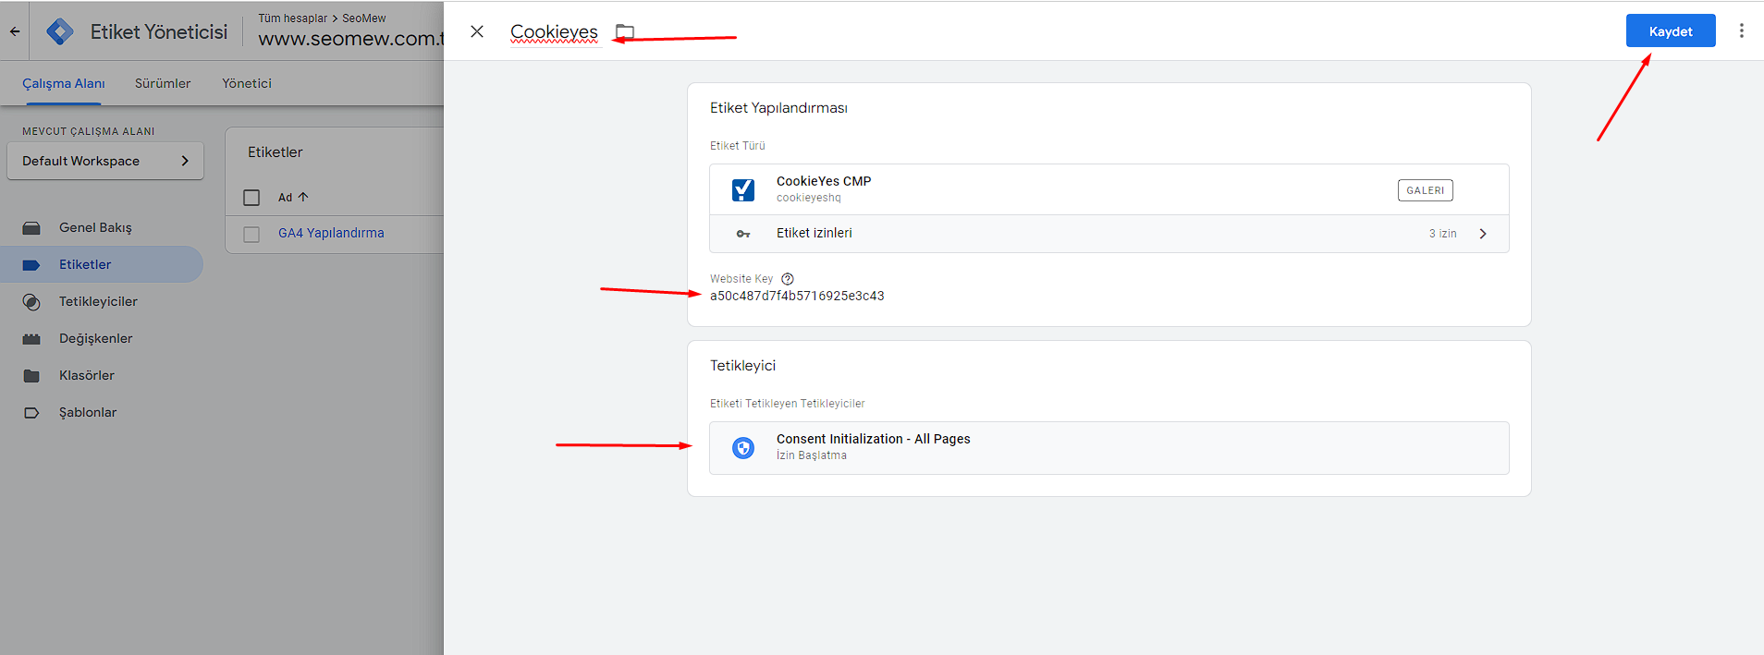Screen dimensions: 1764x655
Task: Sort tags by Ad column arrow
Action: (303, 197)
